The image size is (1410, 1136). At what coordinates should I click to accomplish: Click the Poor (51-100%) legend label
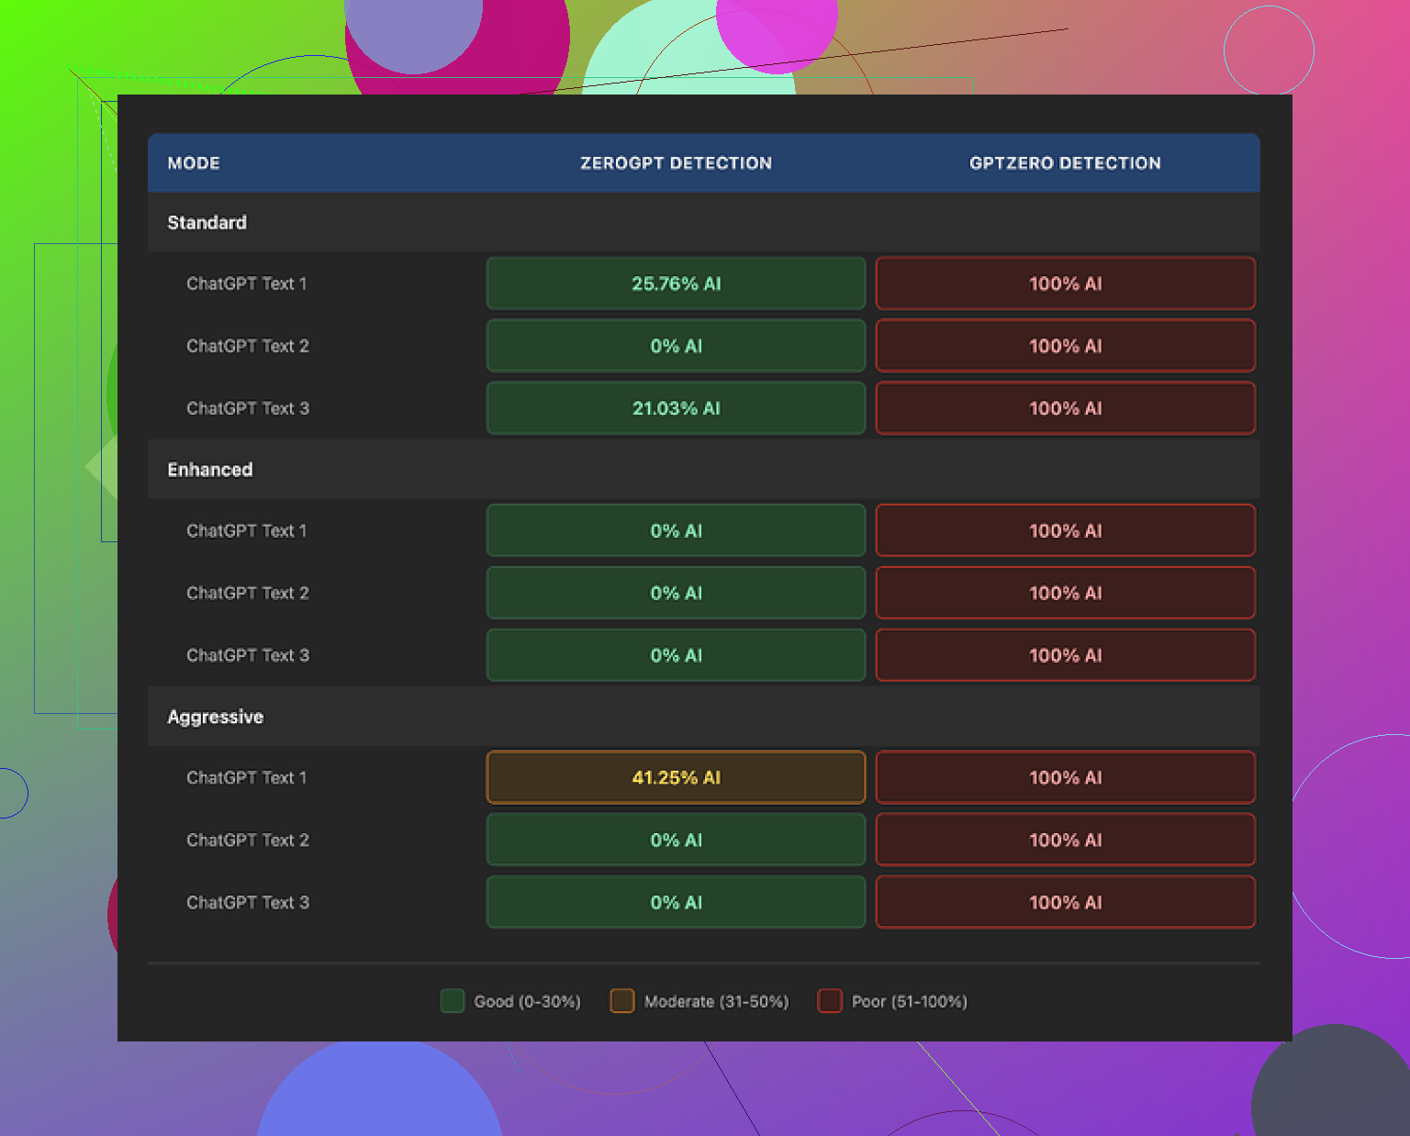[909, 1001]
